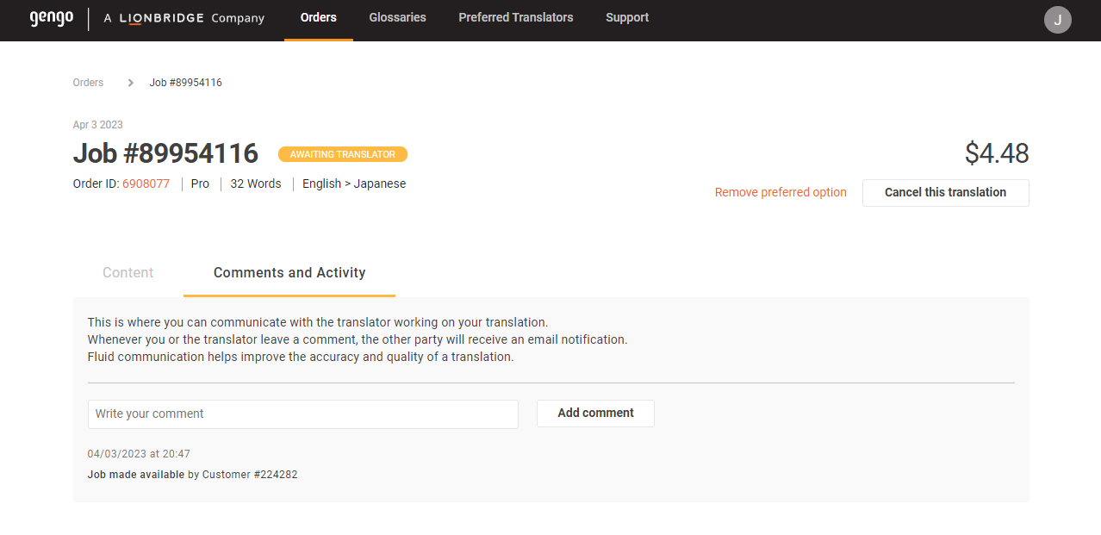Click the 04/03/2023 at 20:47 timestamp
The height and width of the screenshot is (535, 1101).
(139, 454)
